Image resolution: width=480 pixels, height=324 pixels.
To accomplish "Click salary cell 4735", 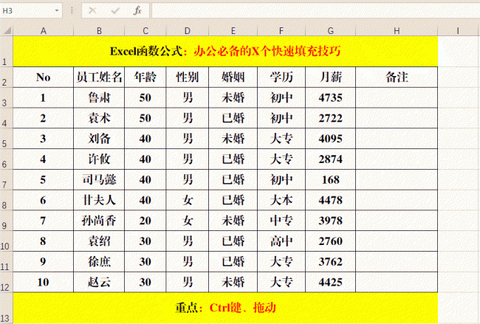I will click(x=331, y=97).
